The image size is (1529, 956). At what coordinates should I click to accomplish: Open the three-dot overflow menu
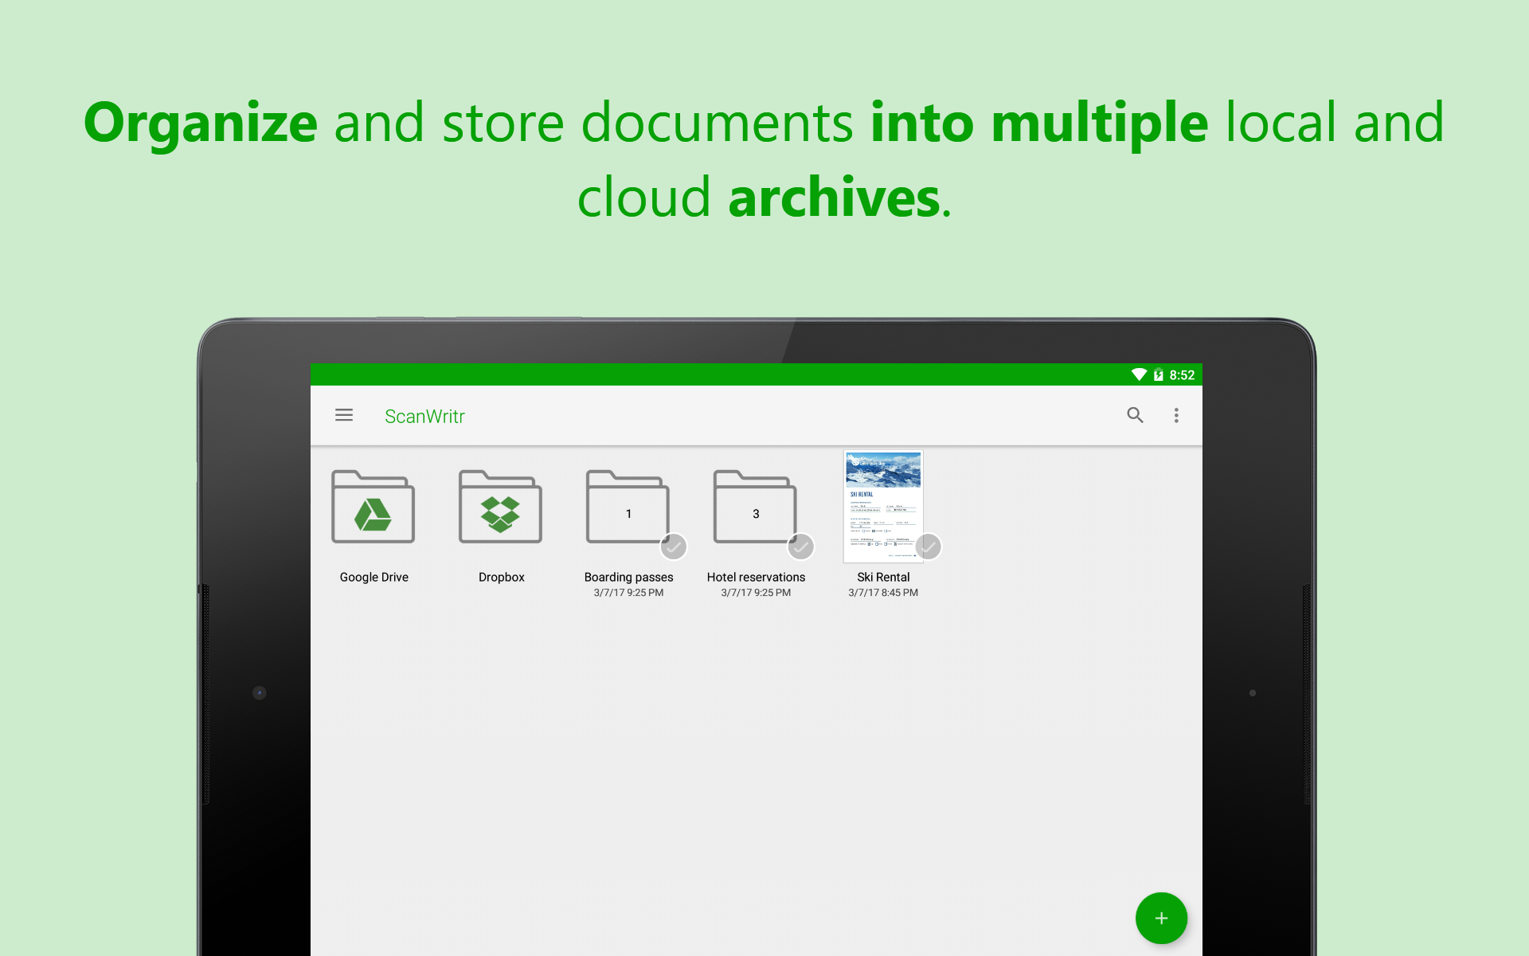tap(1176, 415)
